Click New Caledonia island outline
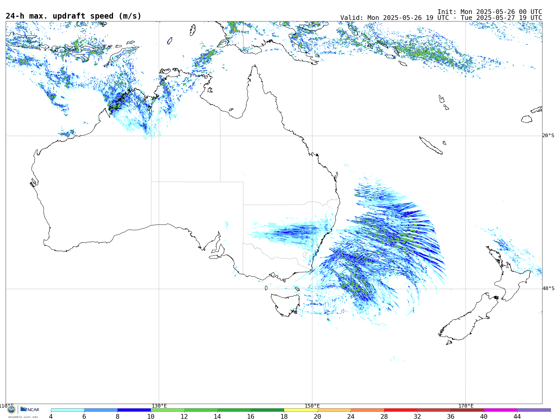 tap(431, 145)
